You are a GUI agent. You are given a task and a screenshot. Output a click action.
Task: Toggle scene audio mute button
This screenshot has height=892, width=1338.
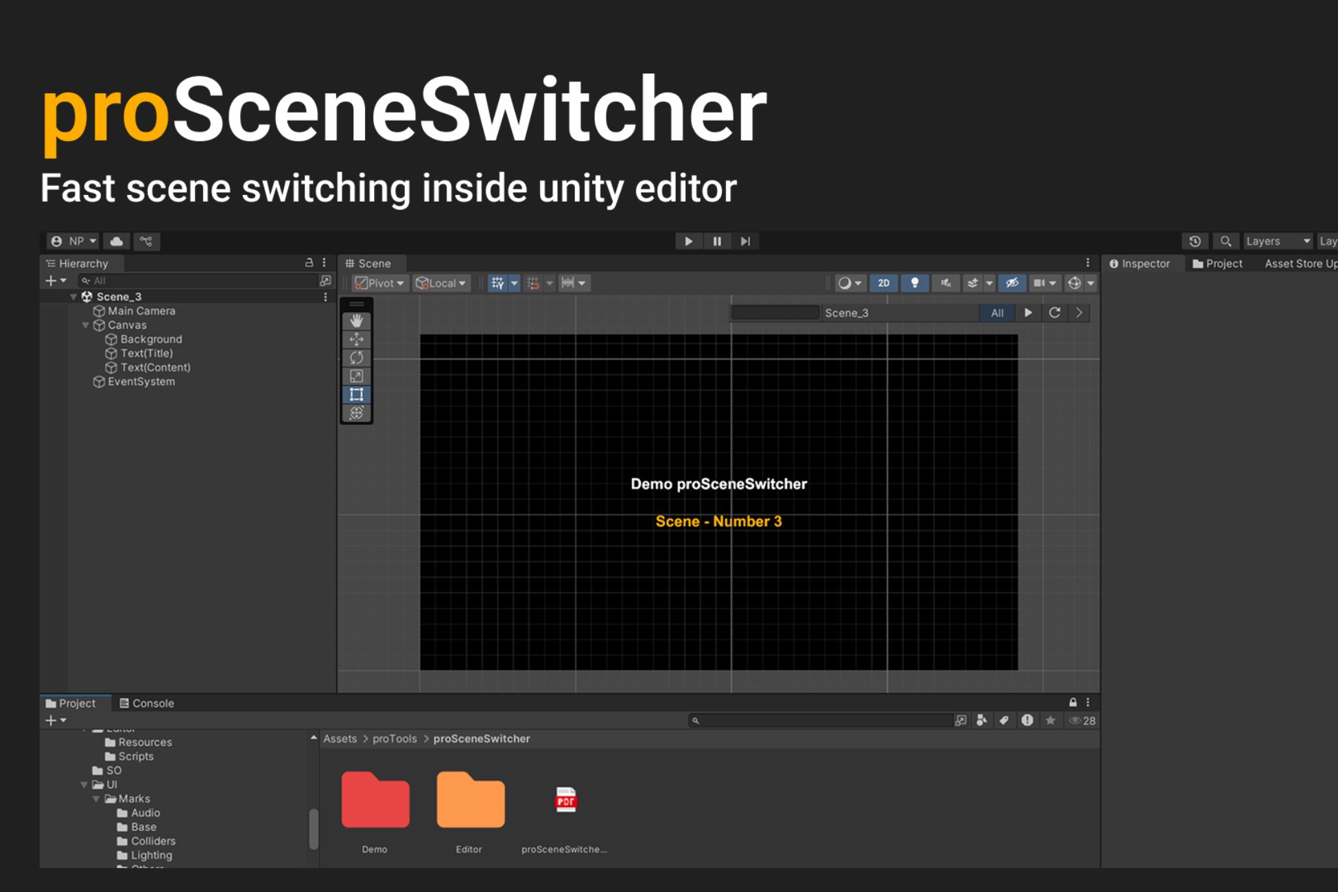pos(945,283)
